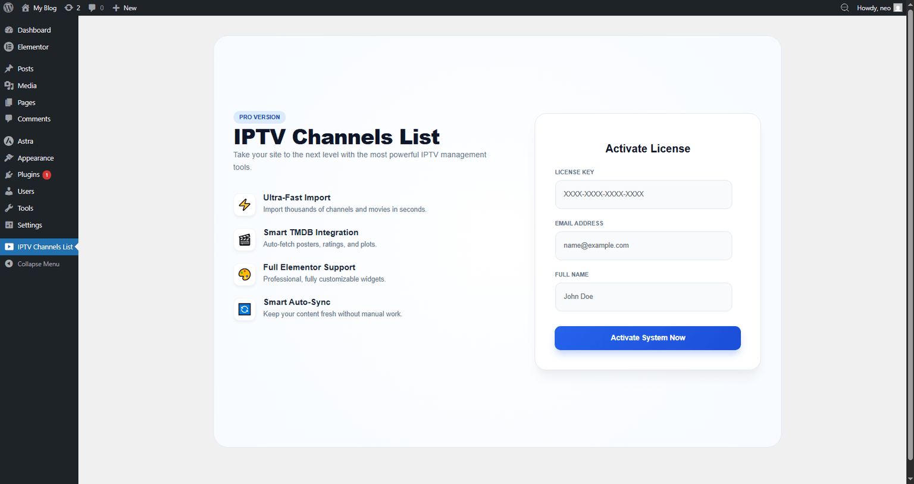Go to the Posts menu
The width and height of the screenshot is (914, 484).
coord(39,68)
